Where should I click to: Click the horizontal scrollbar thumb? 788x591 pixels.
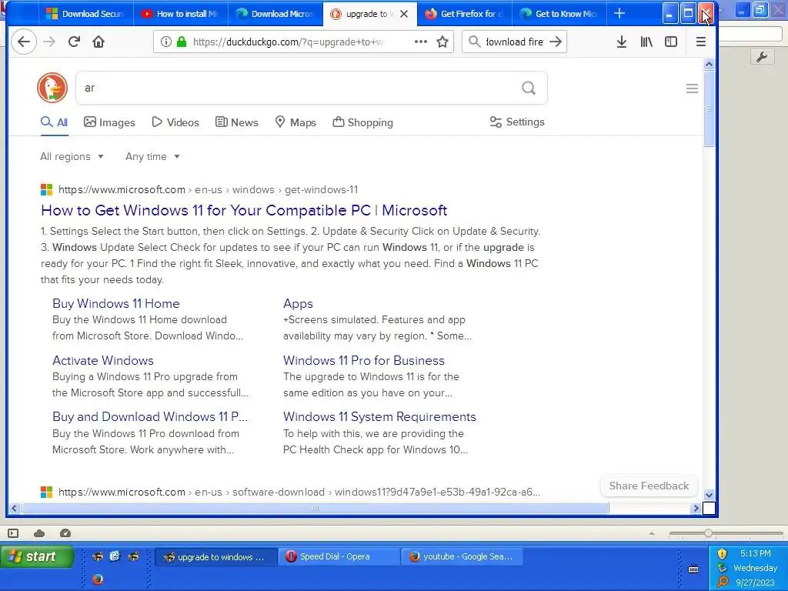pos(315,508)
